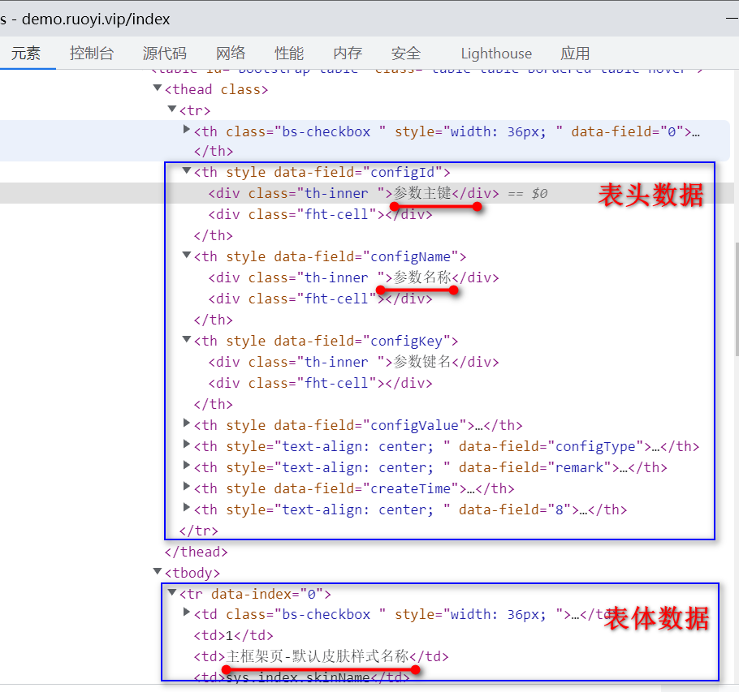Collapse the tbody node
This screenshot has width=739, height=692.
coord(158,571)
